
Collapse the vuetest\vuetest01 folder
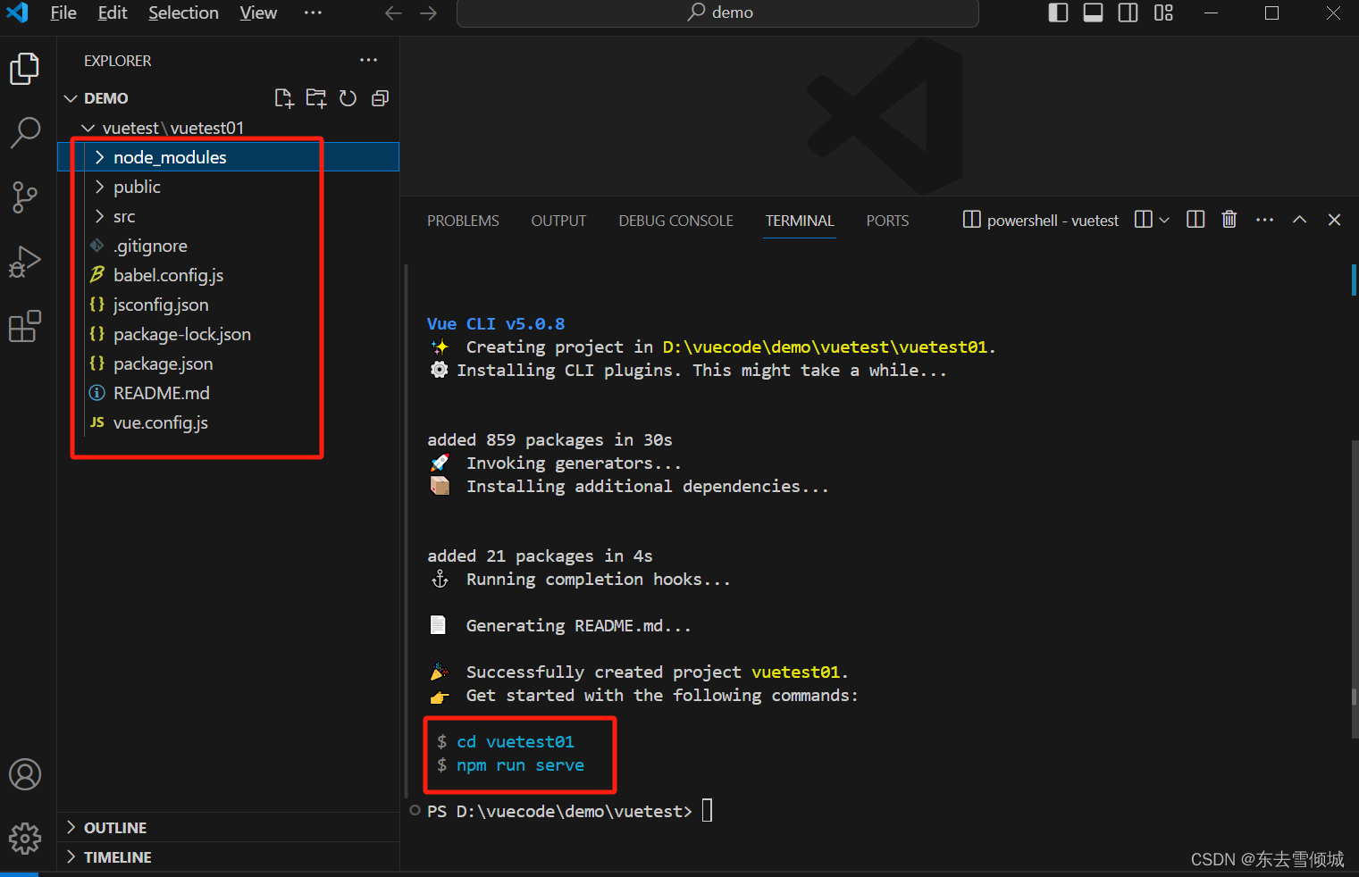coord(229,128)
